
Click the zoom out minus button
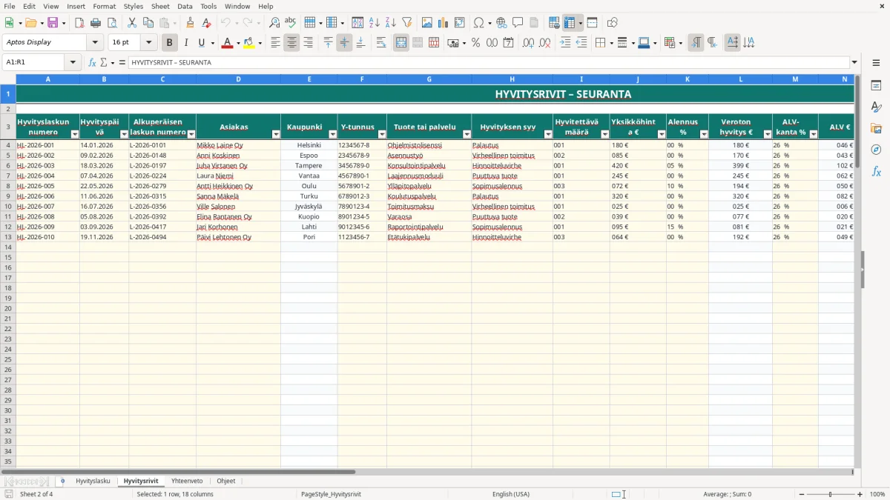point(802,494)
